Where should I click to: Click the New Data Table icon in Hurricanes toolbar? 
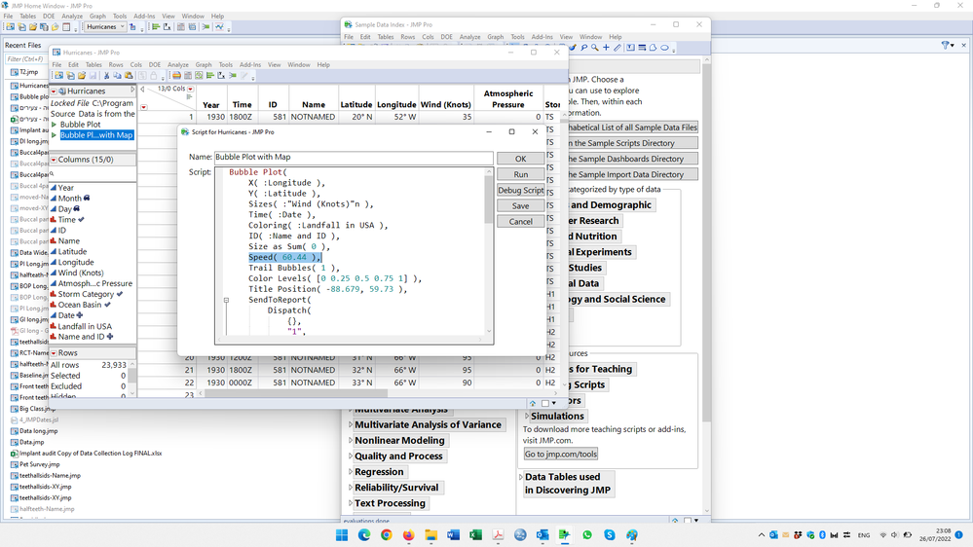tap(59, 76)
